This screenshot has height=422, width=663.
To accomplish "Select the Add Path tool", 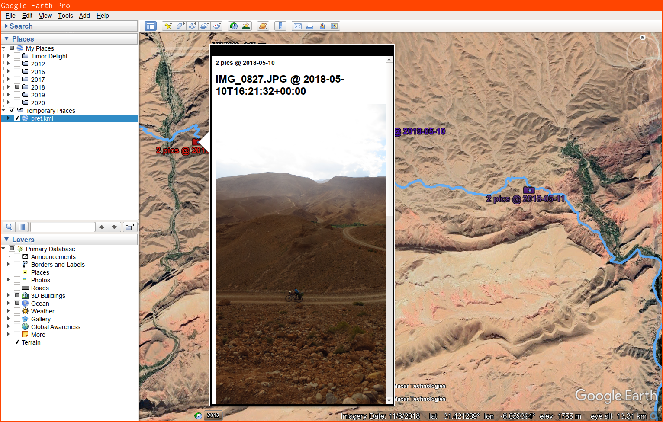I will 192,26.
